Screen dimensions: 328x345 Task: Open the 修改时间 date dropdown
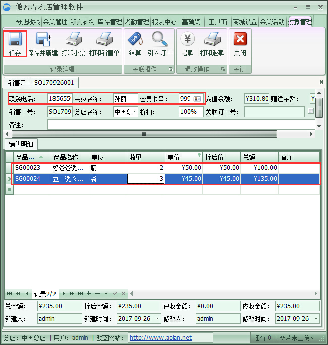point(316,319)
